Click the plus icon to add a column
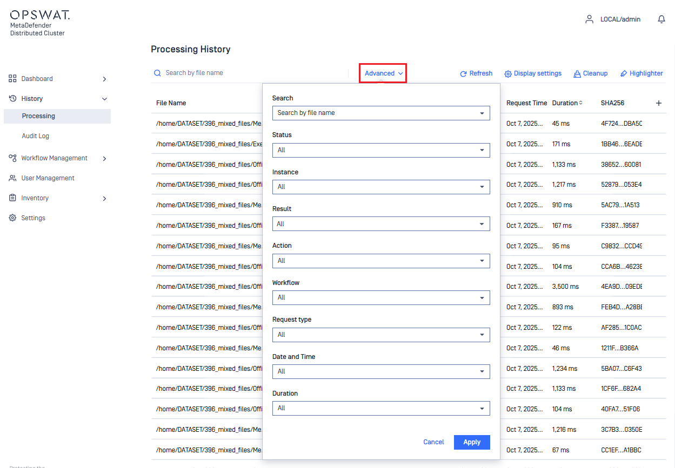This screenshot has width=675, height=468. pyautogui.click(x=658, y=103)
